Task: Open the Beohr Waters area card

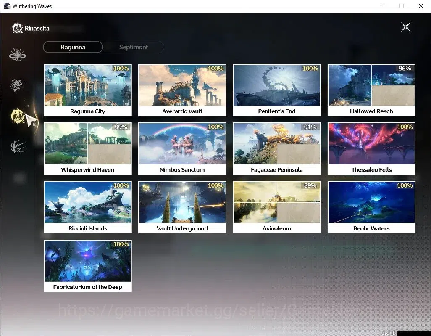Action: (x=371, y=207)
